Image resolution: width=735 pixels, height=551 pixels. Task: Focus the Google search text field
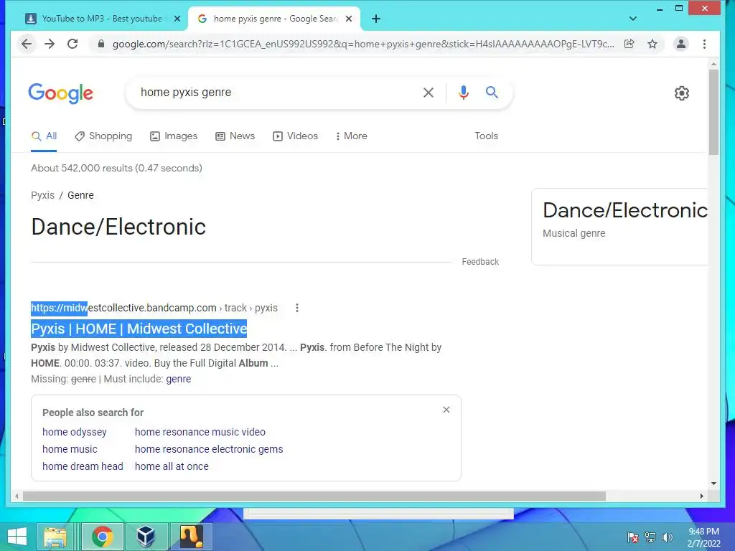[276, 93]
